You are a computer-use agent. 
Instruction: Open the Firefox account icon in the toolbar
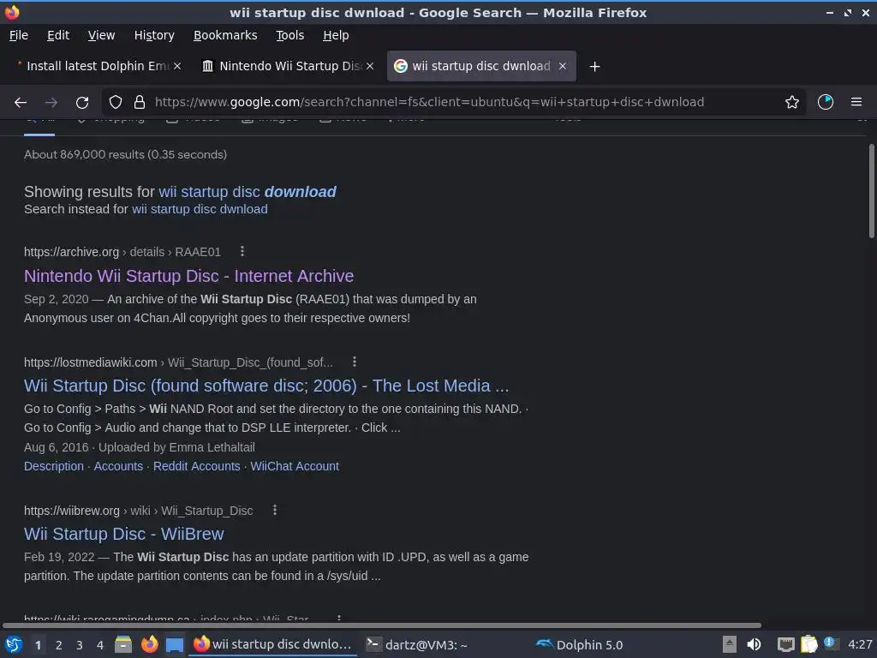click(826, 103)
